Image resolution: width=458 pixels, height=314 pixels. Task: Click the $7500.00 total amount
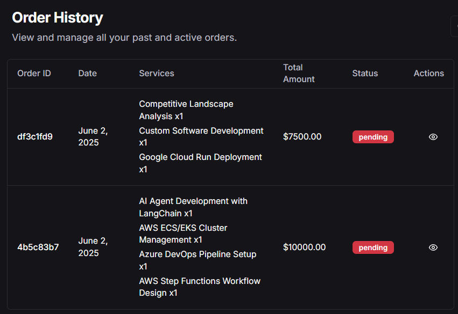pyautogui.click(x=302, y=137)
